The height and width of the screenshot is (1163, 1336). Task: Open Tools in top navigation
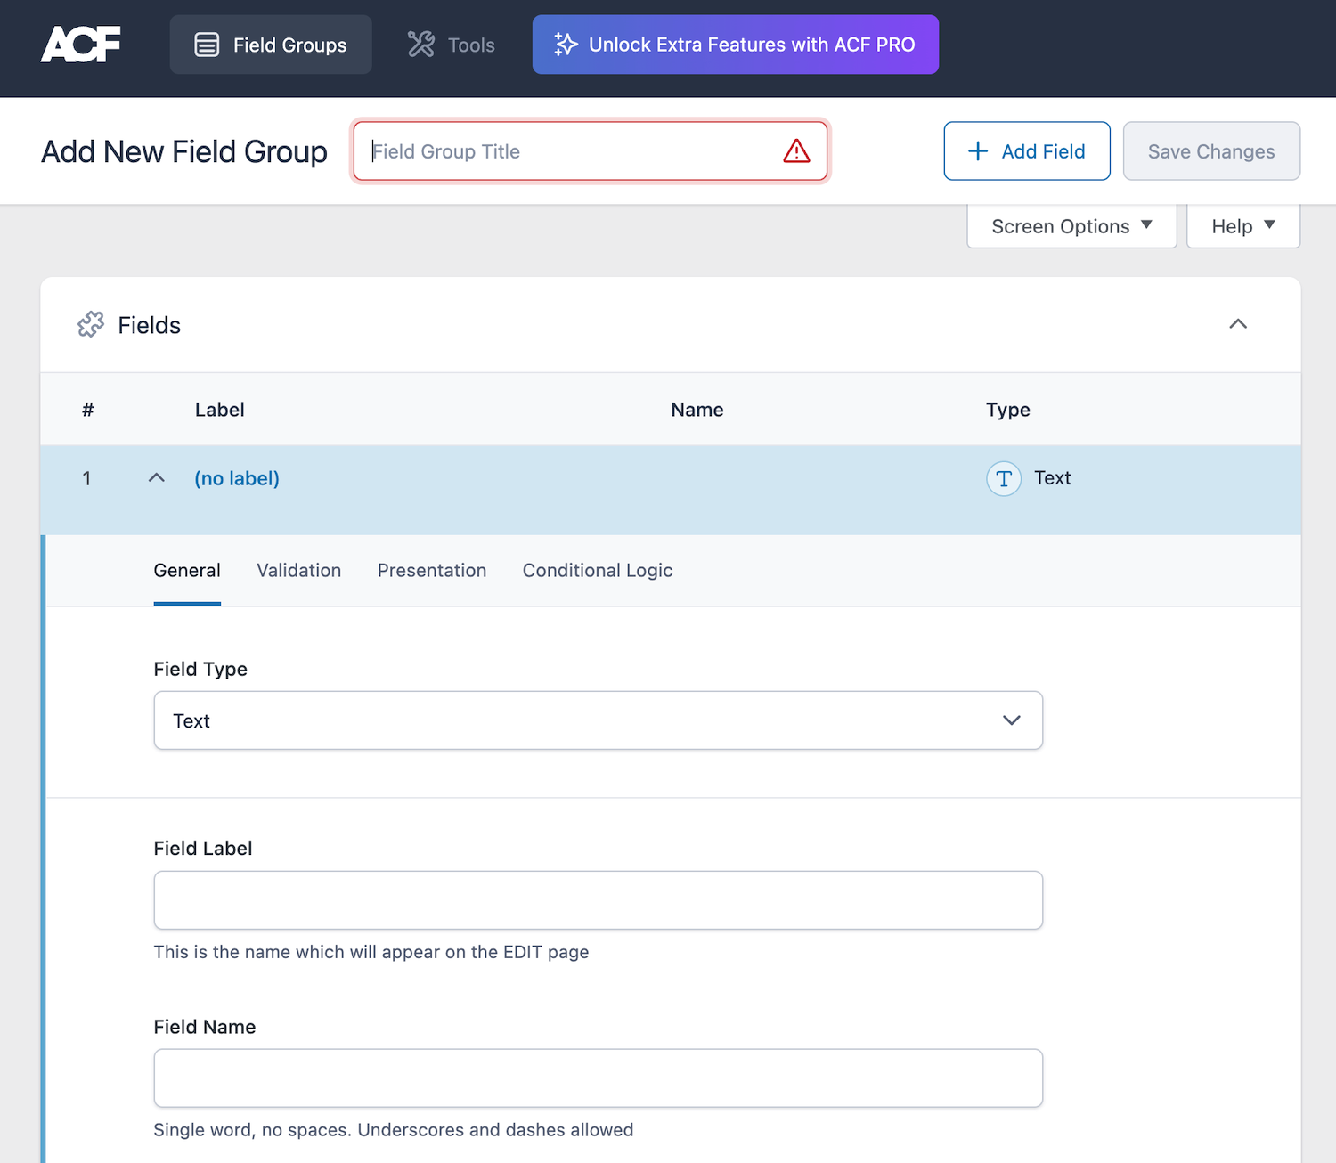pos(452,45)
